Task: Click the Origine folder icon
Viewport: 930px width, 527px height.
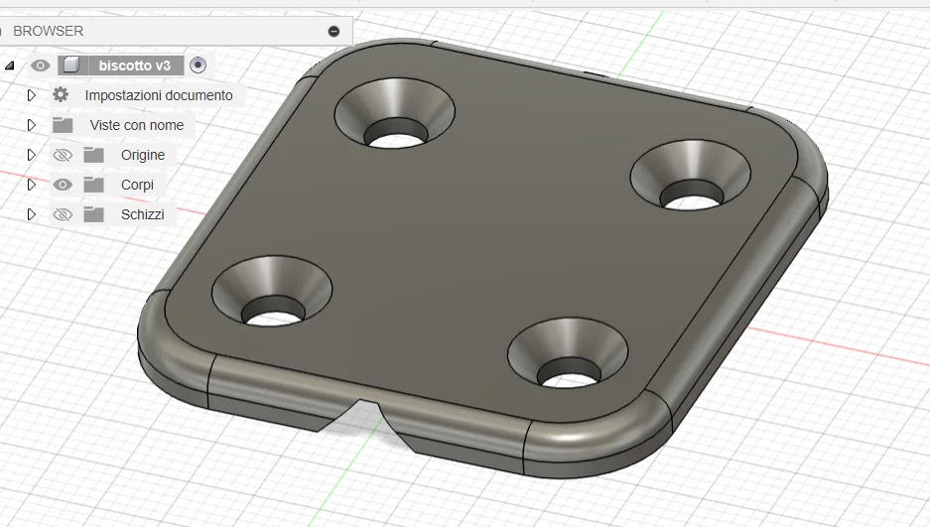Action: (x=93, y=155)
